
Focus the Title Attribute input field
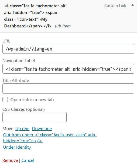68,88
